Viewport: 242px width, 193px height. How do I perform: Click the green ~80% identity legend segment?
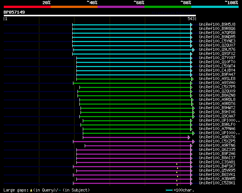point(168,7)
